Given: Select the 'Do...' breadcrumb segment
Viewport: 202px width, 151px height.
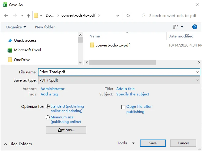Looking at the screenshot, I should (x=50, y=15).
